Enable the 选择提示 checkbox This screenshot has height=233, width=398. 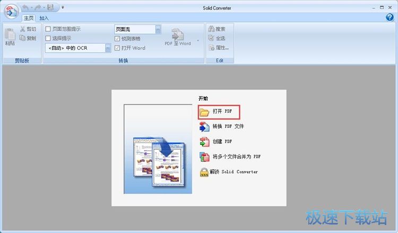pyautogui.click(x=48, y=38)
